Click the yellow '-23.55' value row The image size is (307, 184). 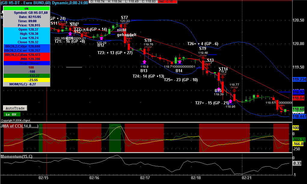tap(27, 80)
